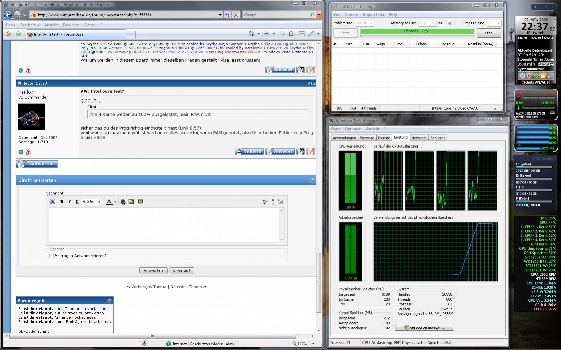561x350 pixels.
Task: Print the page via printer icon
Action: click(x=266, y=33)
